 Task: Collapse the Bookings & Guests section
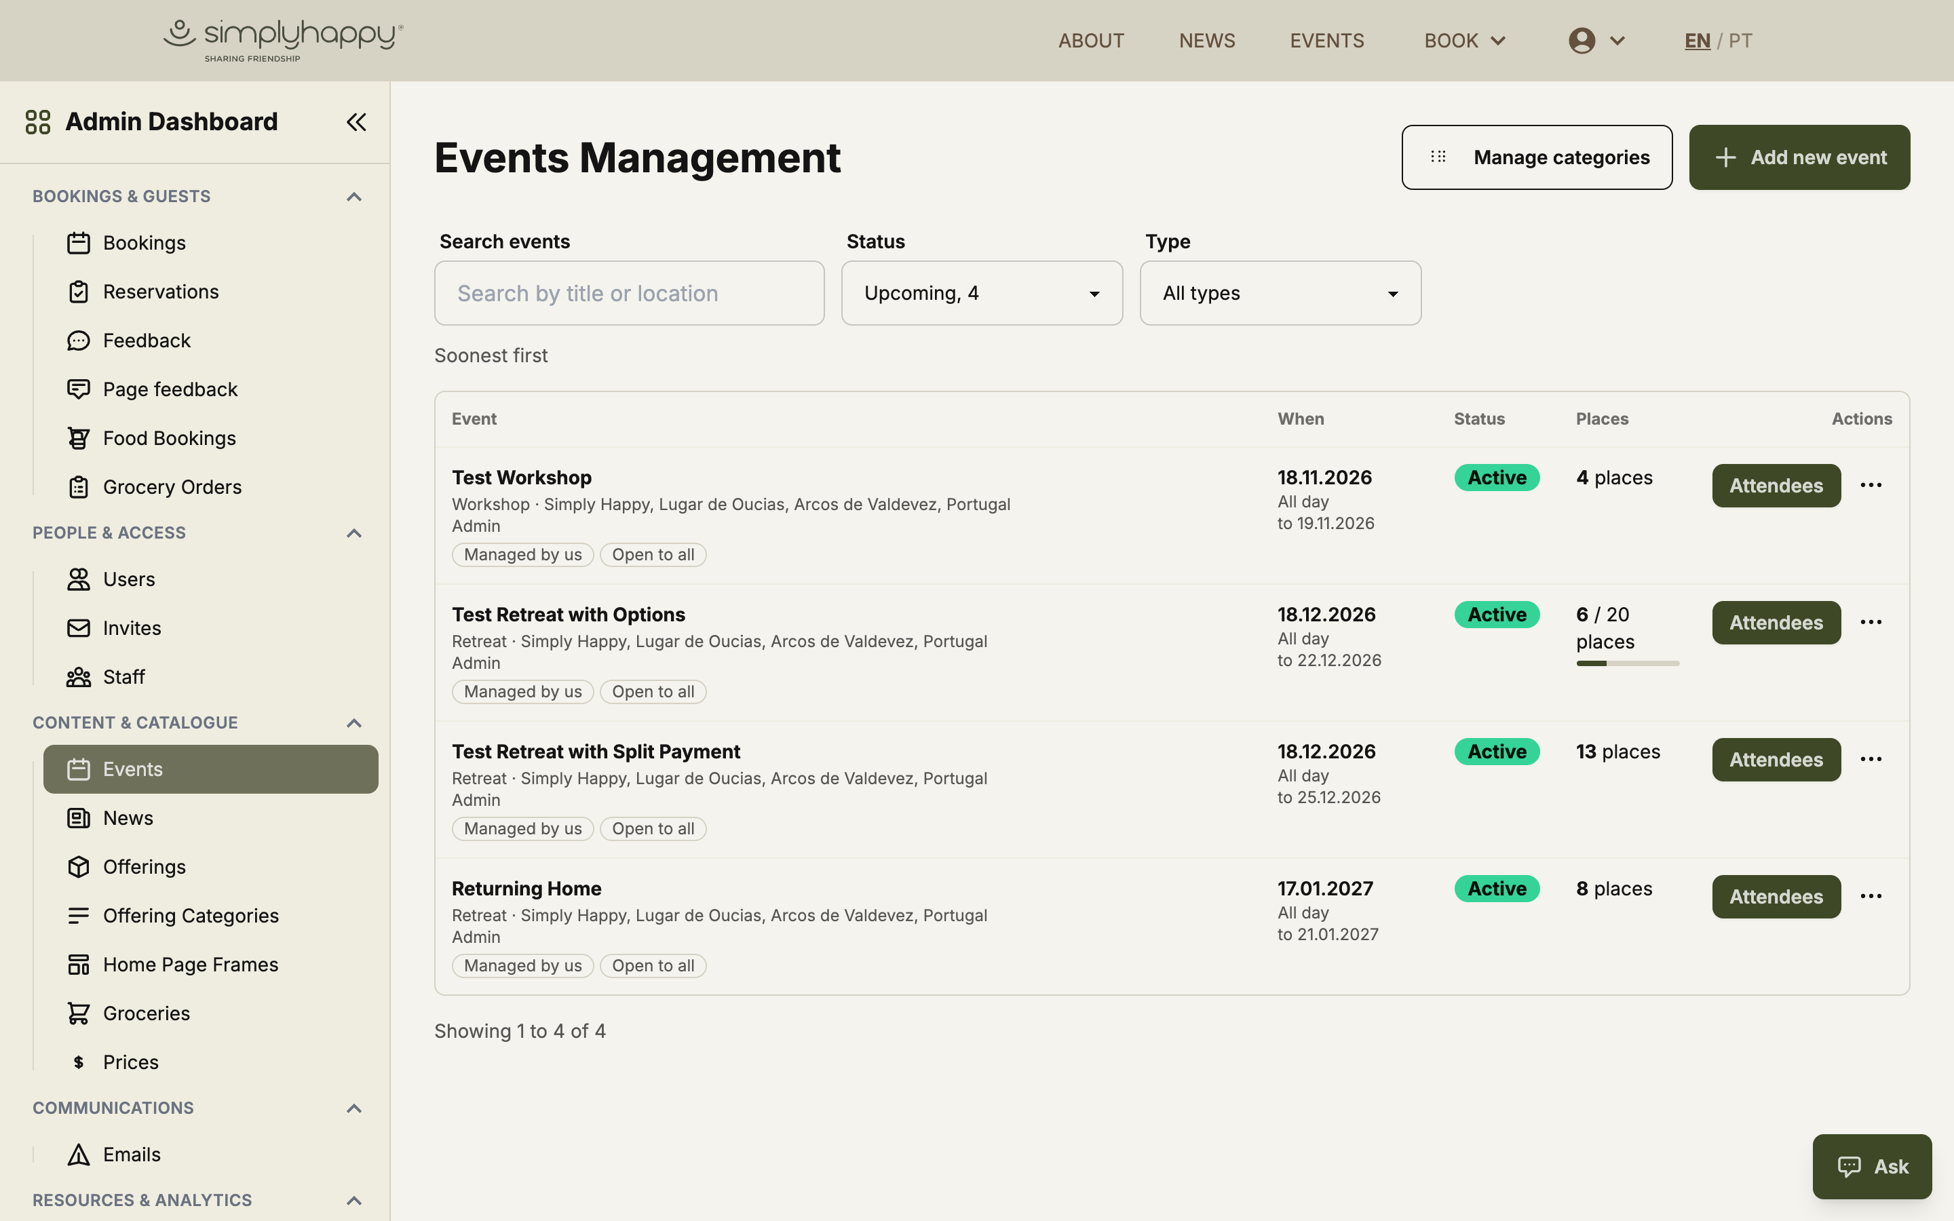pos(353,196)
